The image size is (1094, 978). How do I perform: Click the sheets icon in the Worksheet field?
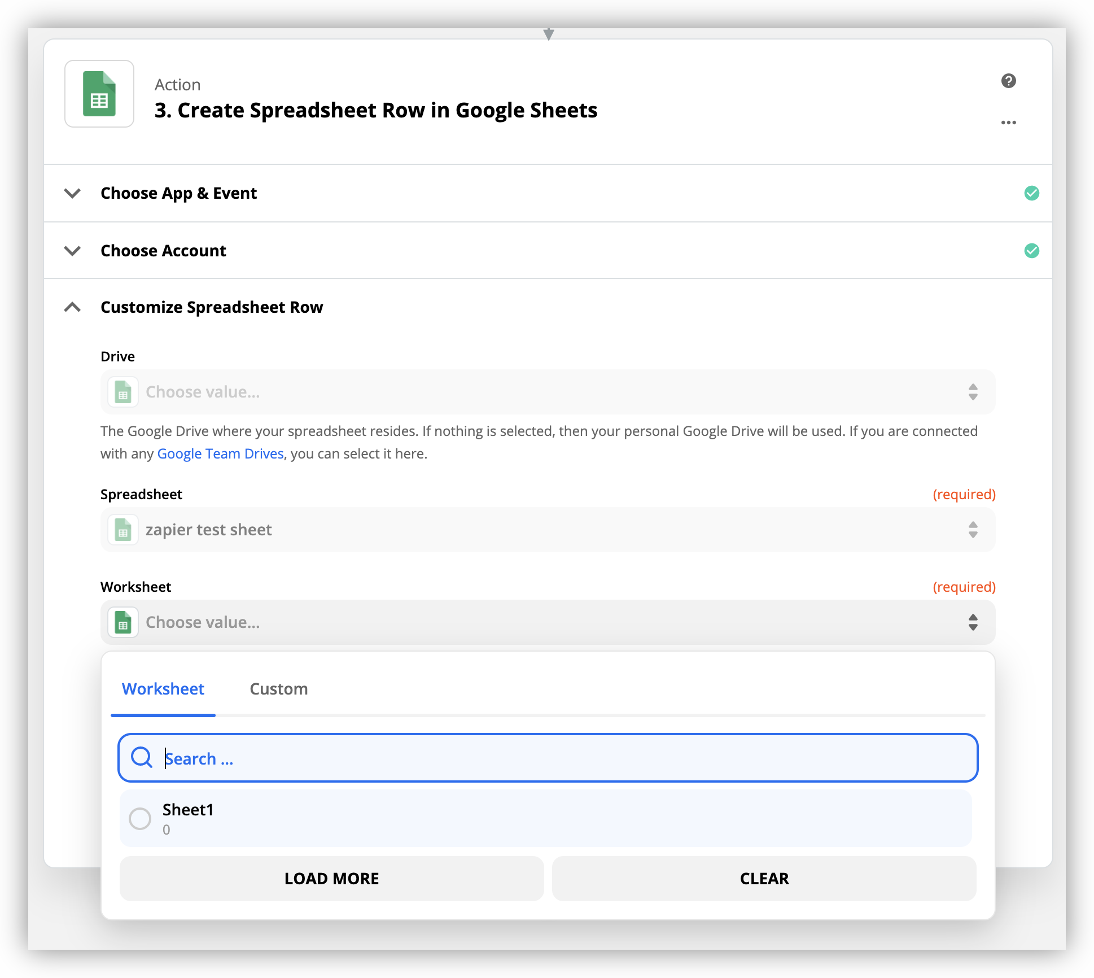pos(123,622)
